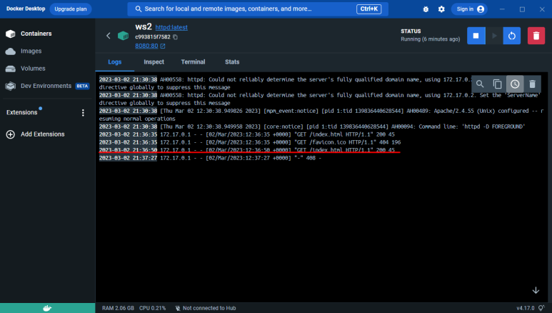Stop the ws2 container
Image resolution: width=552 pixels, height=313 pixels.
(476, 36)
